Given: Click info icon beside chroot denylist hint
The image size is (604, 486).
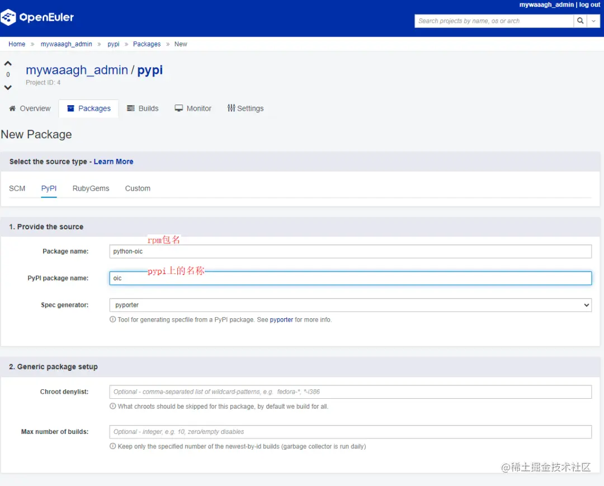Looking at the screenshot, I should tap(112, 406).
